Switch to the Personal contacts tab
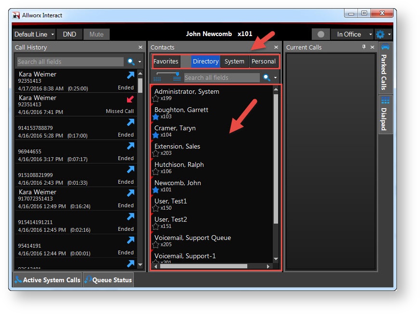 (263, 62)
